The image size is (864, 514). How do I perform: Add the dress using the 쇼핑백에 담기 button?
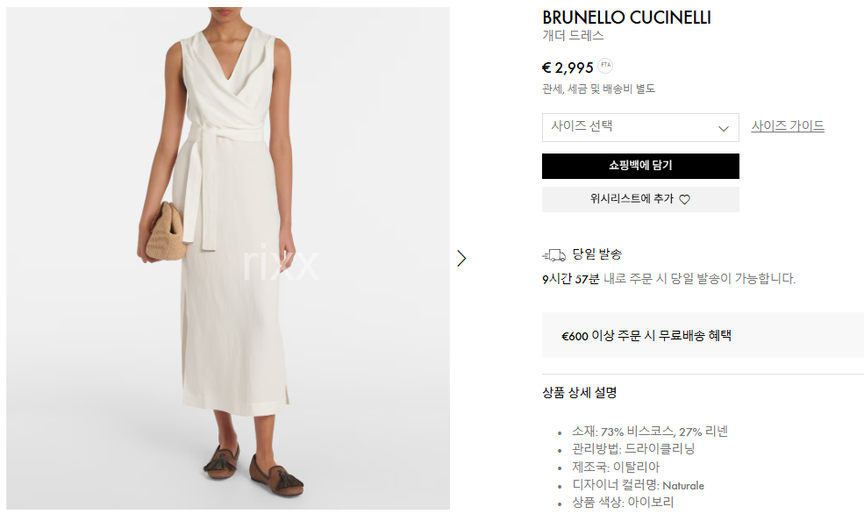pyautogui.click(x=640, y=166)
